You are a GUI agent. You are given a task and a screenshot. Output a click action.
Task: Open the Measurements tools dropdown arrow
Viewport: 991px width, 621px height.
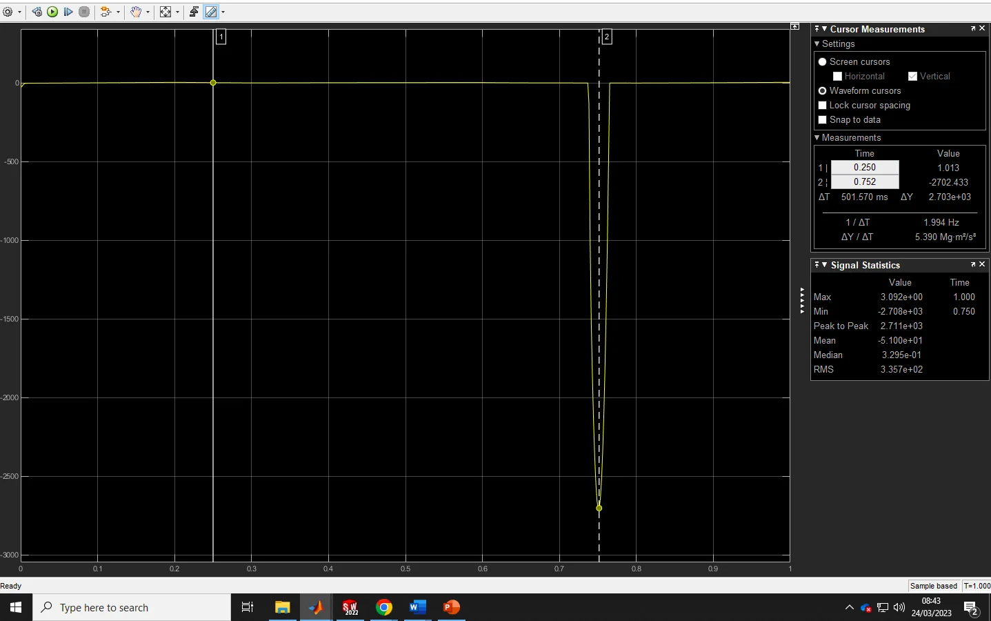point(223,12)
